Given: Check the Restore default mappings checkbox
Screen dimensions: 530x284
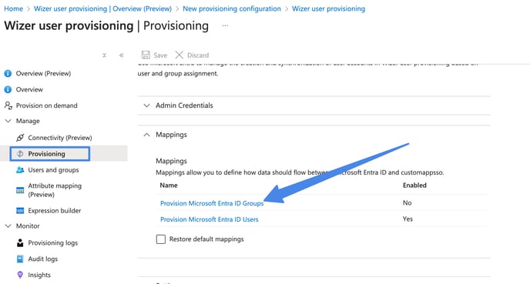Looking at the screenshot, I should (x=161, y=239).
